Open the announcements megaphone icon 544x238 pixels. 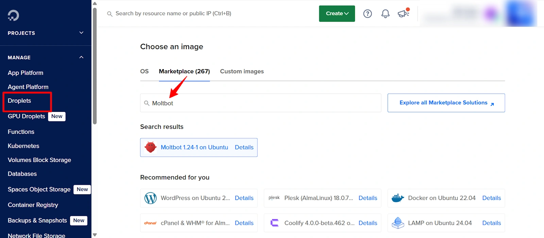coord(404,13)
